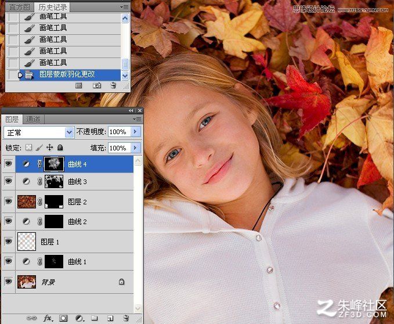This screenshot has height=324, width=394.
Task: Hide the 背景 background layer
Action: click(9, 281)
